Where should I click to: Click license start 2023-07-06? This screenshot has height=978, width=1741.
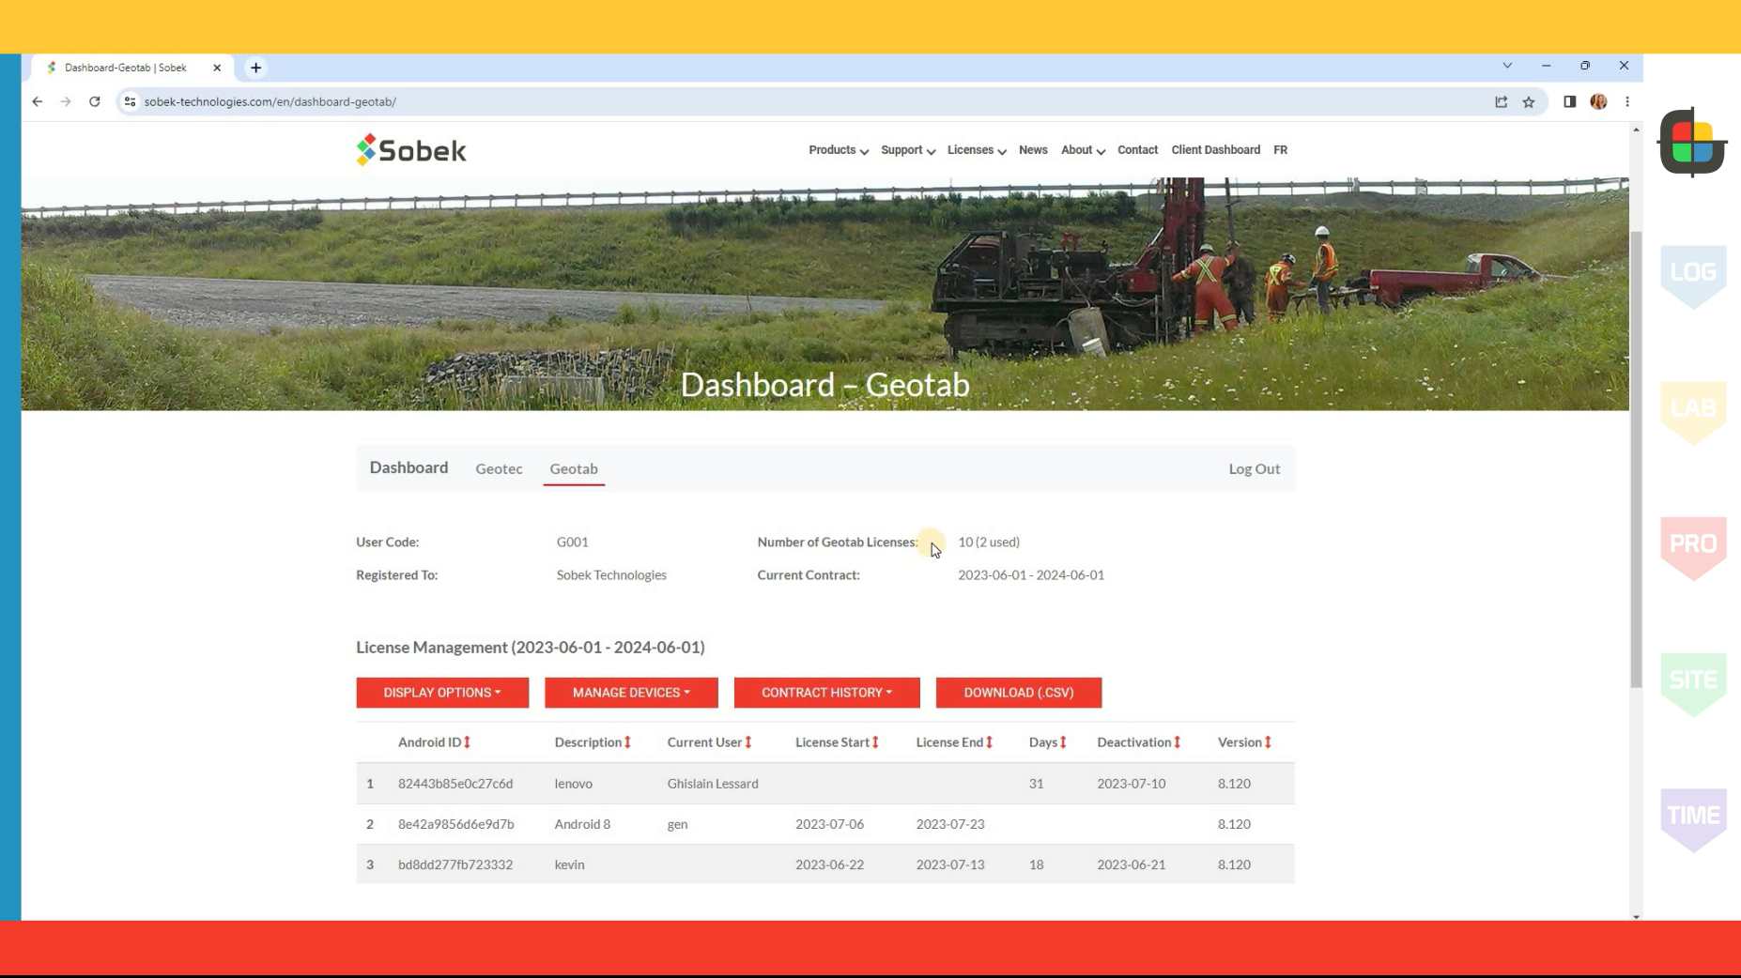pyautogui.click(x=829, y=824)
